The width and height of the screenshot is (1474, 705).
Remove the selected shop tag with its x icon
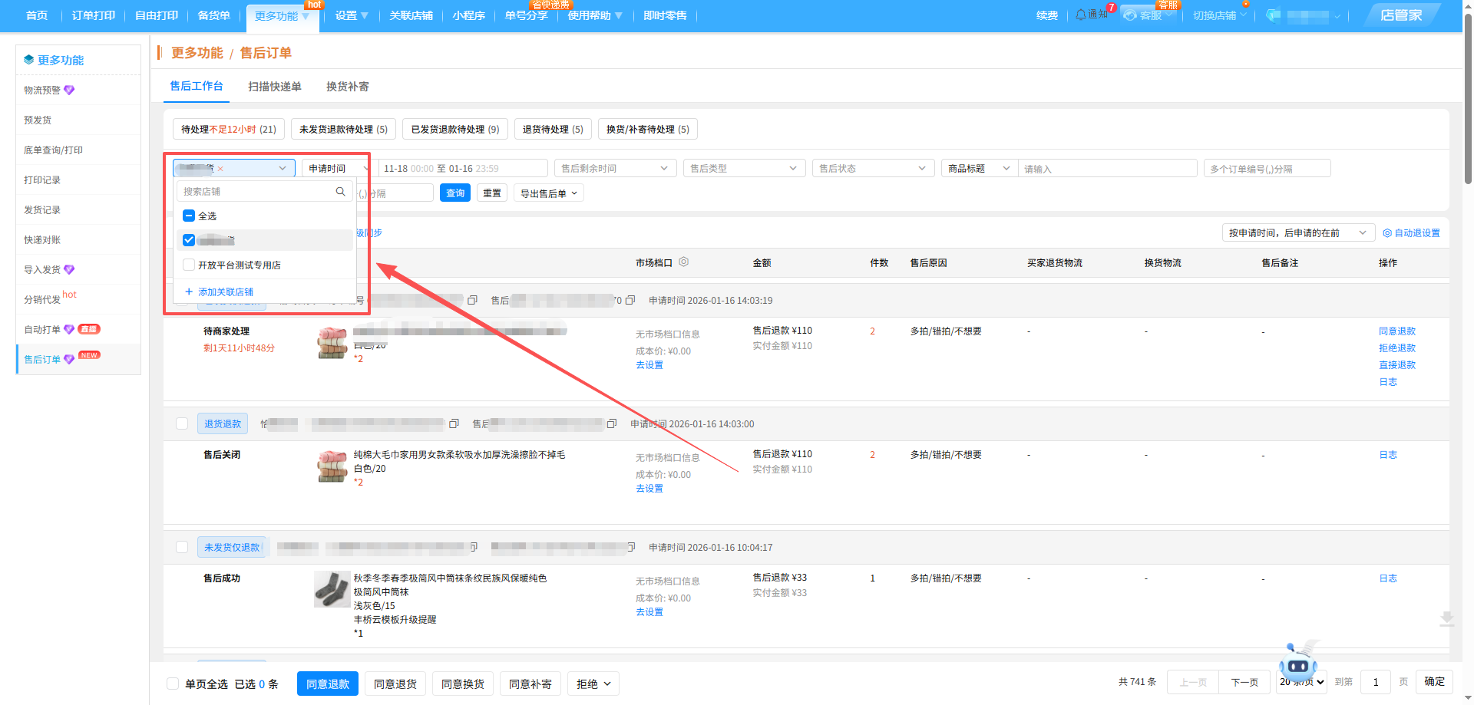pos(220,169)
